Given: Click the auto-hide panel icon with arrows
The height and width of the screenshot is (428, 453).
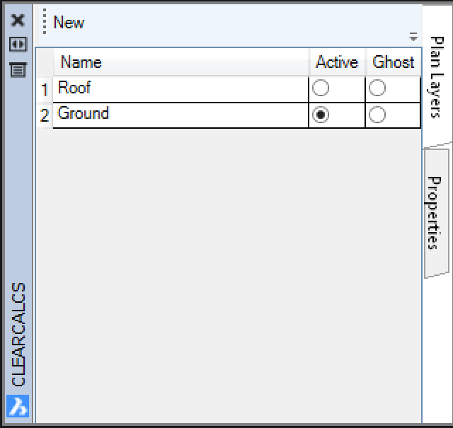Looking at the screenshot, I should [x=18, y=44].
